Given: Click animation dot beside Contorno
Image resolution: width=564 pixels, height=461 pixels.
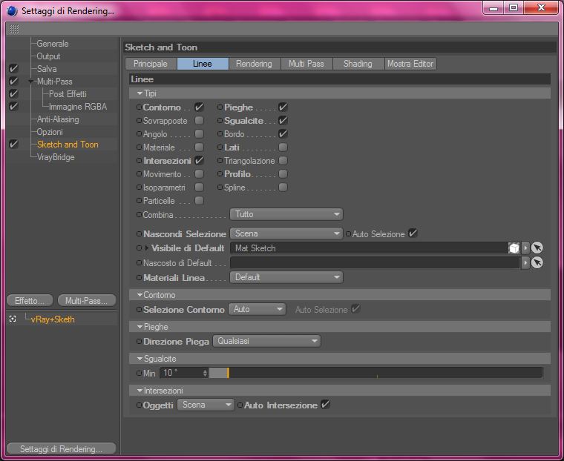Looking at the screenshot, I should click(x=140, y=107).
